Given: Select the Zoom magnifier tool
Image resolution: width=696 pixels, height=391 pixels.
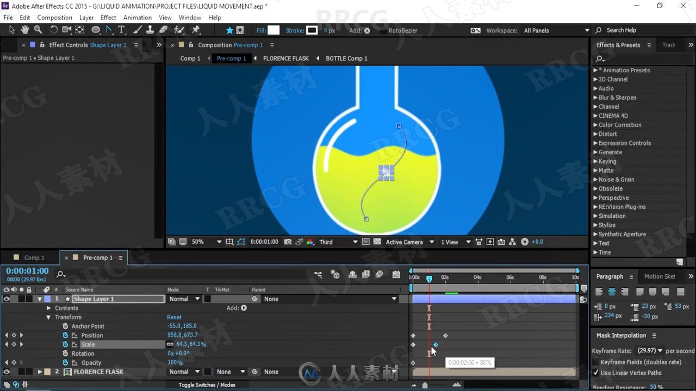Looking at the screenshot, I should [x=38, y=30].
